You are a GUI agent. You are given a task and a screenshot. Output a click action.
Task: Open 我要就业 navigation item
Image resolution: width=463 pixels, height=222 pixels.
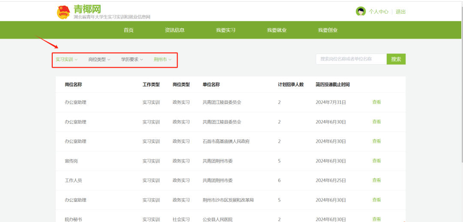pos(277,30)
